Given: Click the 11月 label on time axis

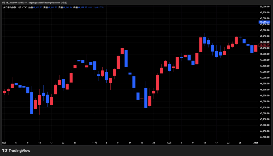Looking at the screenshot, I should click(x=94, y=143).
